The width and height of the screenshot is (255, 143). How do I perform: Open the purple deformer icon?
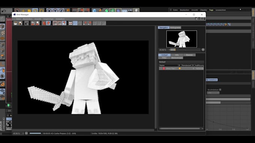(118, 10)
